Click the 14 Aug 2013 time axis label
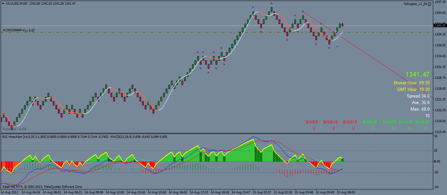The height and width of the screenshot is (195, 447). point(9,192)
